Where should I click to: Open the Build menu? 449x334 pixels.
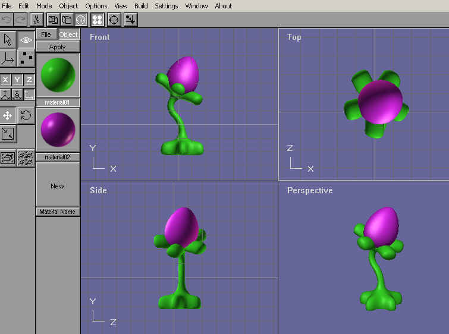[141, 6]
